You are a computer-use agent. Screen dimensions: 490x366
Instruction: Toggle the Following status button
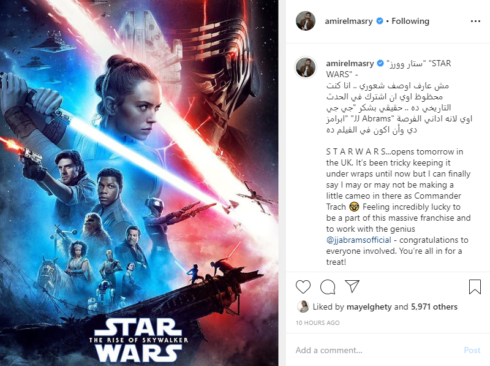(x=410, y=21)
